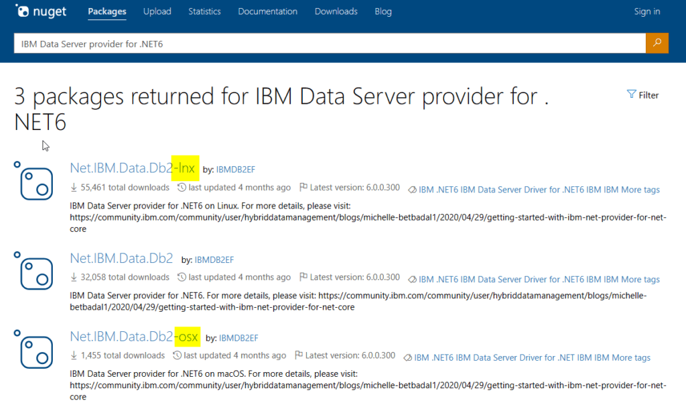Click More tags for Db2-lnx package
The image size is (686, 417).
coord(640,190)
